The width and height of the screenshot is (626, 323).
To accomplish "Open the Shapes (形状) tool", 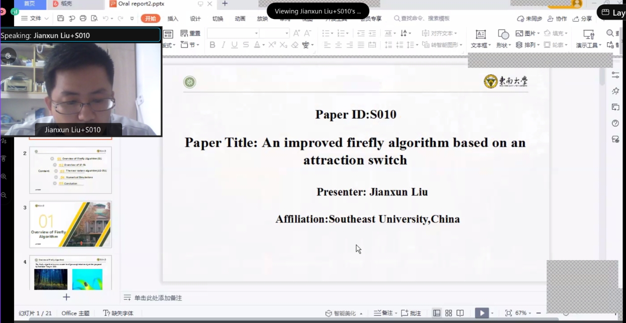I will 503,38.
